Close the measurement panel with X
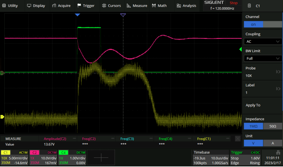The image size is (283, 167). (x=238, y=139)
